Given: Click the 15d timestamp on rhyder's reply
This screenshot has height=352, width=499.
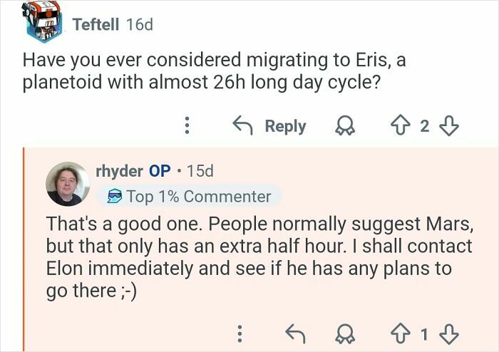Looking at the screenshot, I should pyautogui.click(x=198, y=171).
